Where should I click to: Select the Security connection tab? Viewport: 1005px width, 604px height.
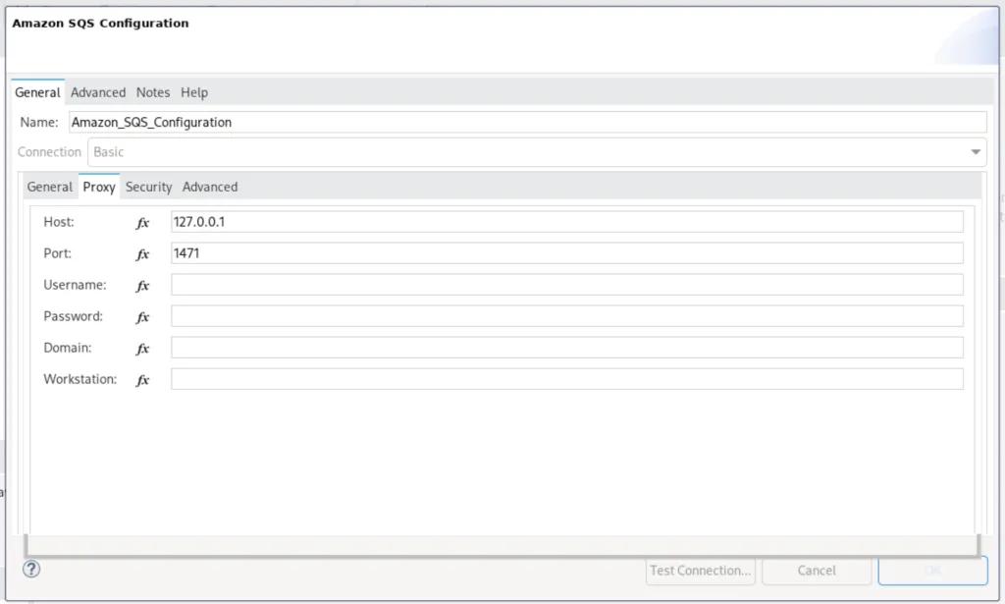148,187
